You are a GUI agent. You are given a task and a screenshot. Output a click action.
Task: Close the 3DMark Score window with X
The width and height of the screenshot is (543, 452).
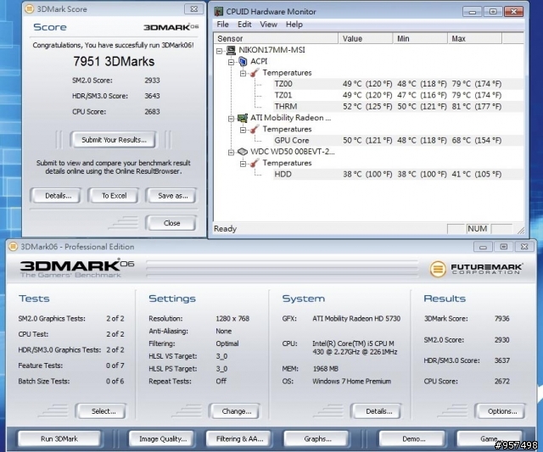coord(194,8)
